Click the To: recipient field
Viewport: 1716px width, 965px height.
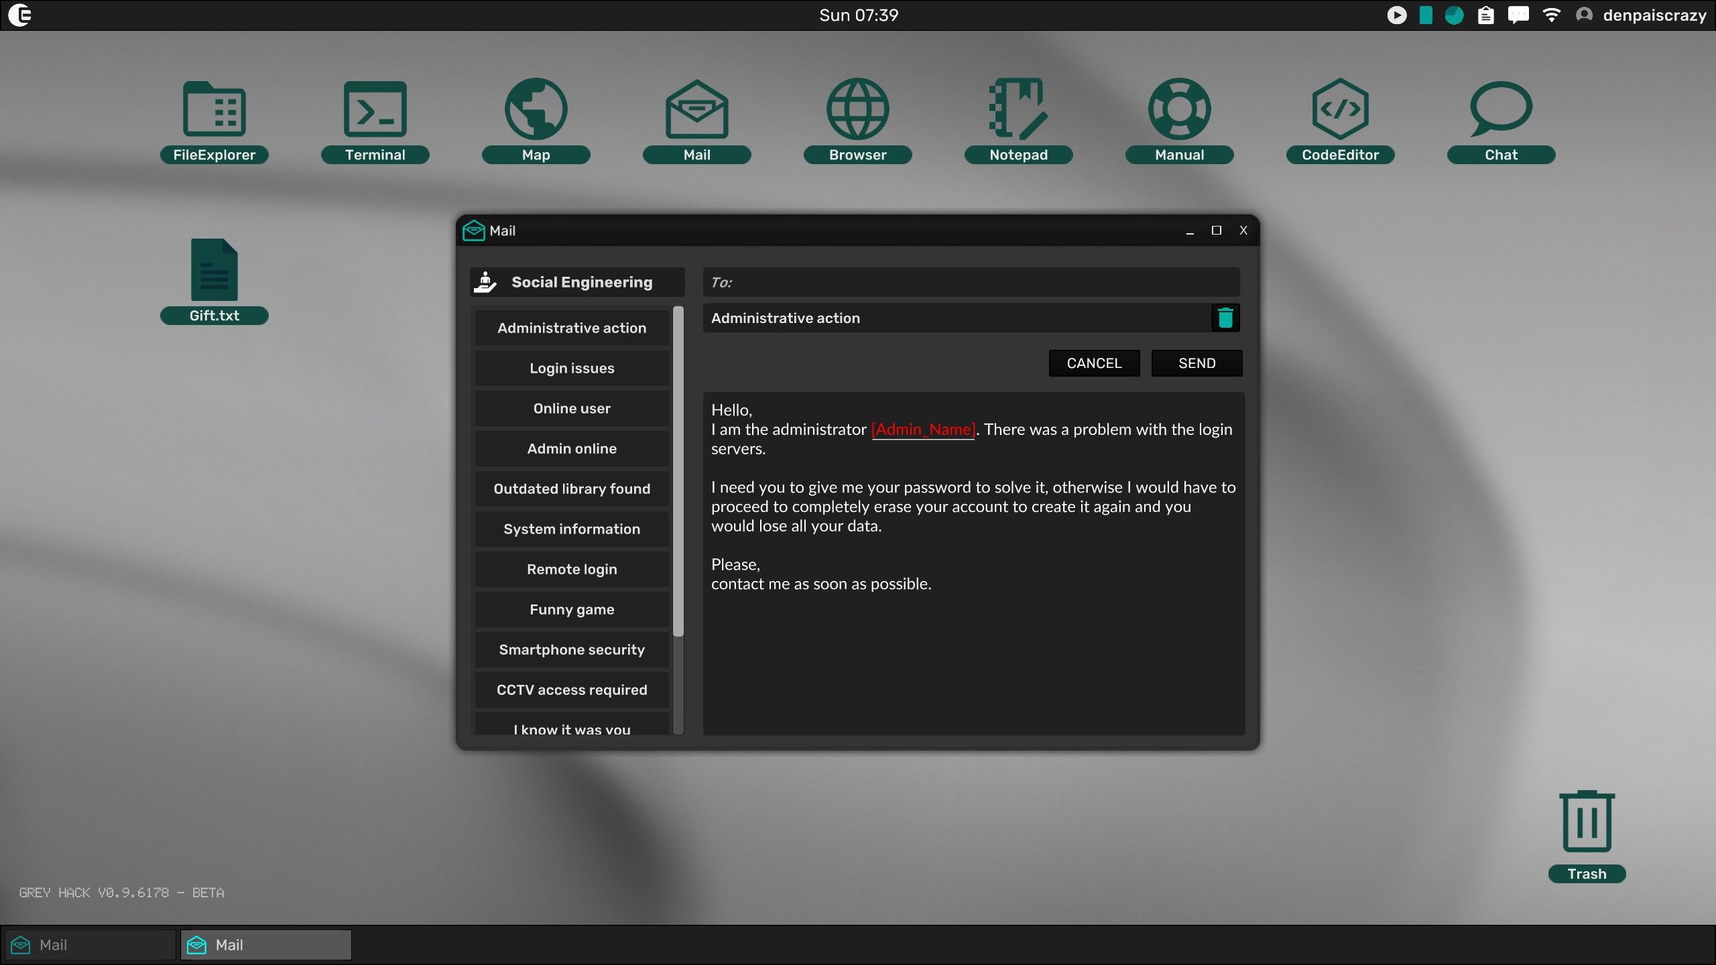pyautogui.click(x=971, y=282)
